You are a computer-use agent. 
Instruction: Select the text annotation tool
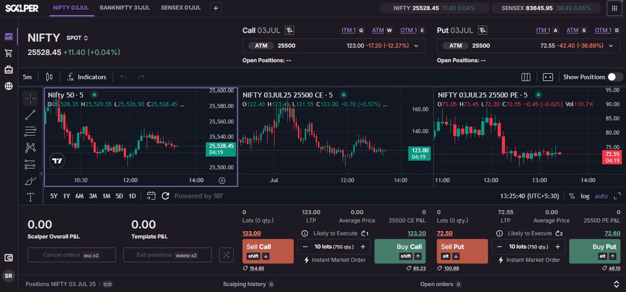pos(30,197)
